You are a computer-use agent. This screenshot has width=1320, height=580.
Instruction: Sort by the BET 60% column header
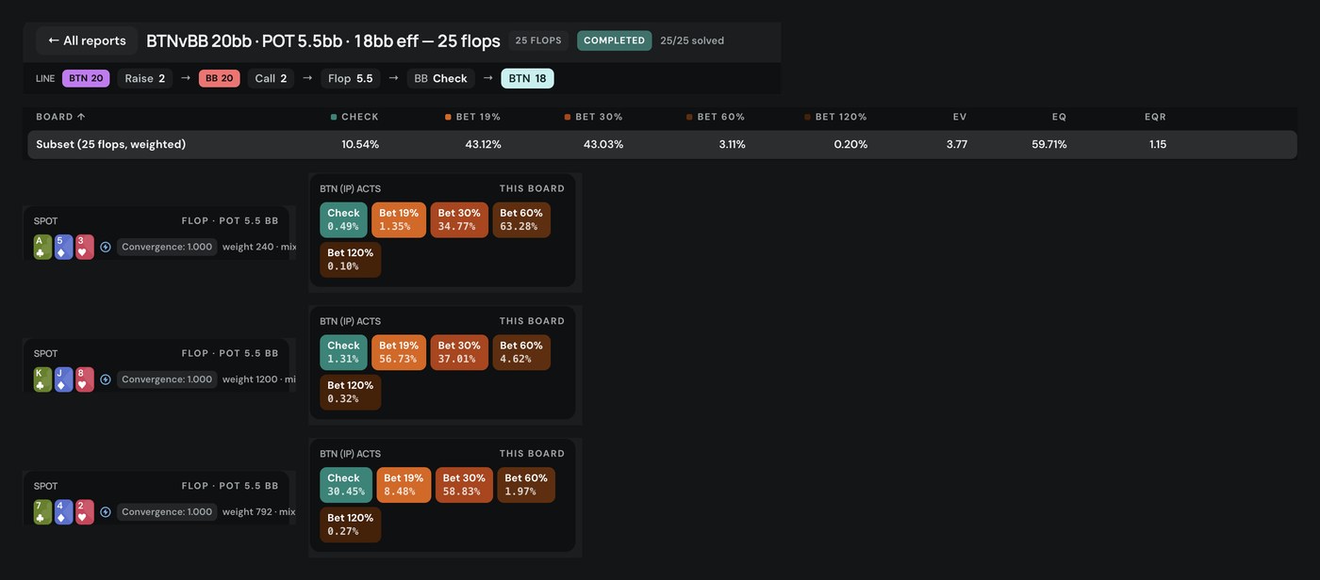point(716,117)
